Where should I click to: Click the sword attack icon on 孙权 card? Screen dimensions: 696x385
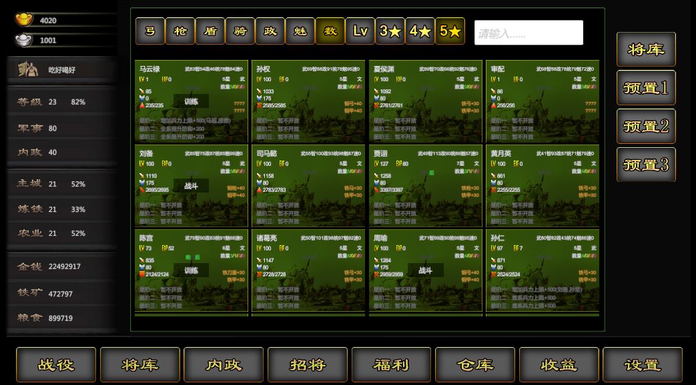pos(259,91)
